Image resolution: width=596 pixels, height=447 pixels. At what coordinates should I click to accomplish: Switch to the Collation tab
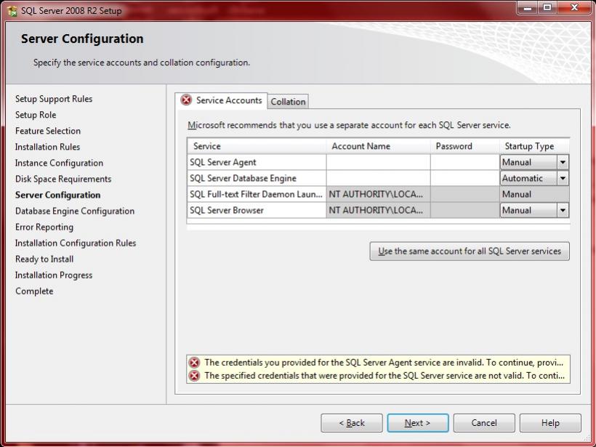[x=288, y=102]
